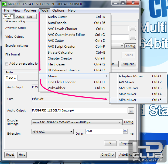The image size is (168, 164).
Task: Expand the Muxer submenu
Action: pos(74,76)
